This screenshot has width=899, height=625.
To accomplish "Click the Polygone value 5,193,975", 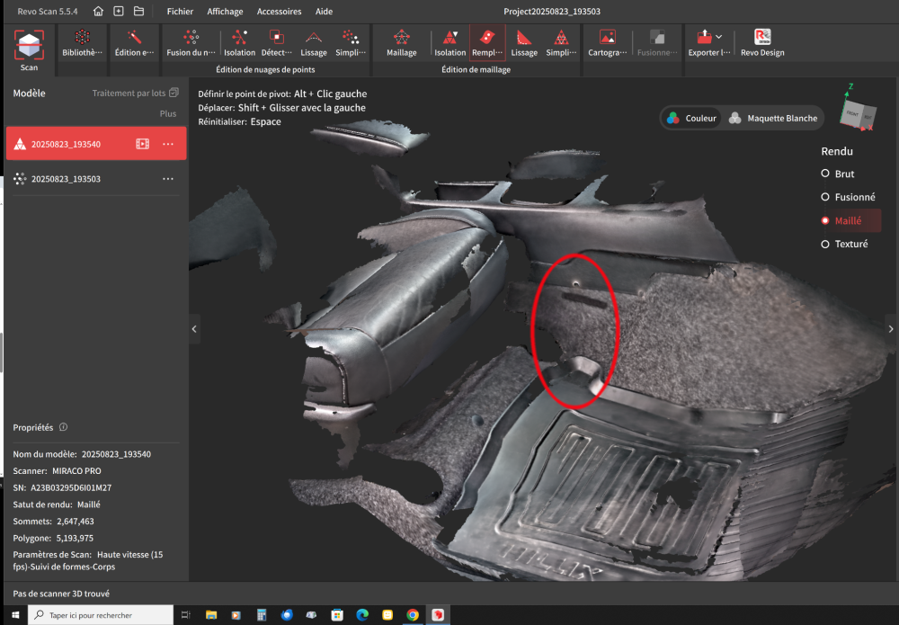I will [75, 538].
